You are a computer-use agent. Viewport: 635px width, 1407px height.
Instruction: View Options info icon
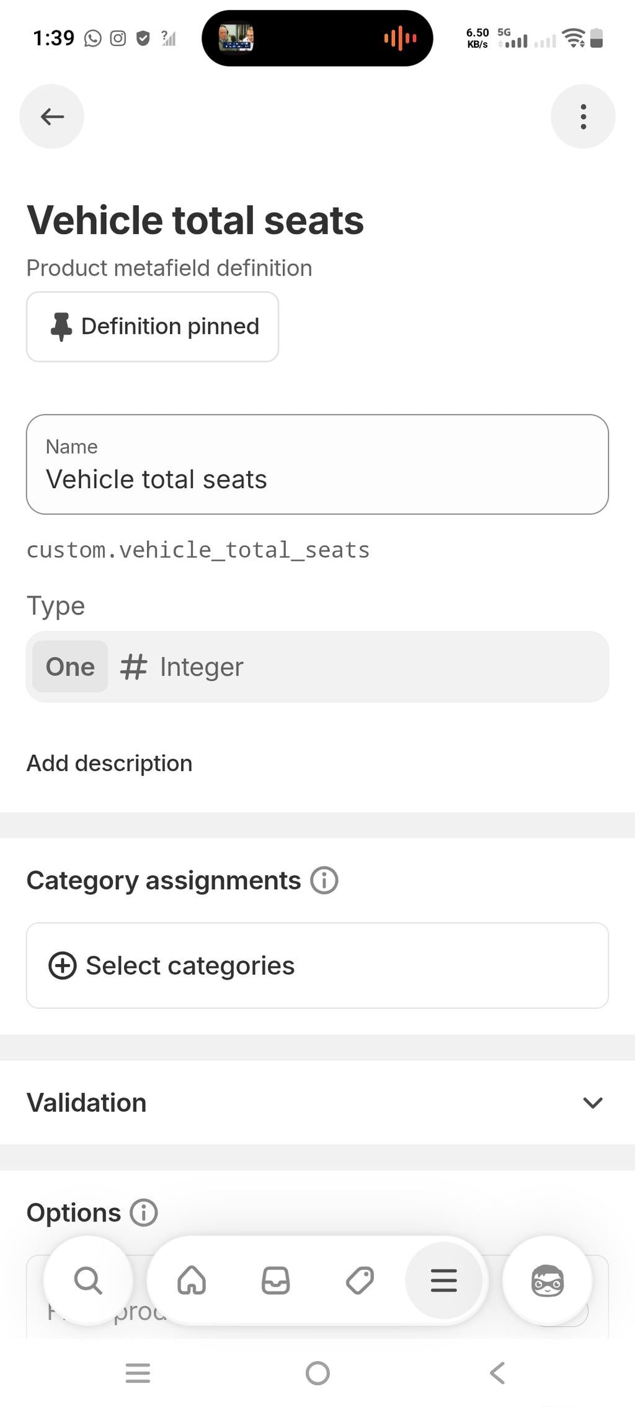(144, 1212)
